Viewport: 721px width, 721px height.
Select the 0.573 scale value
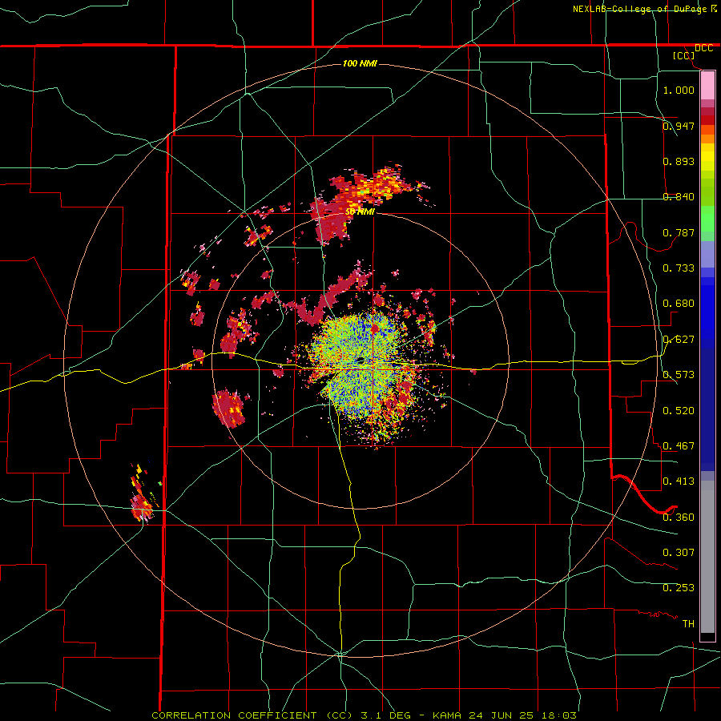click(x=679, y=375)
